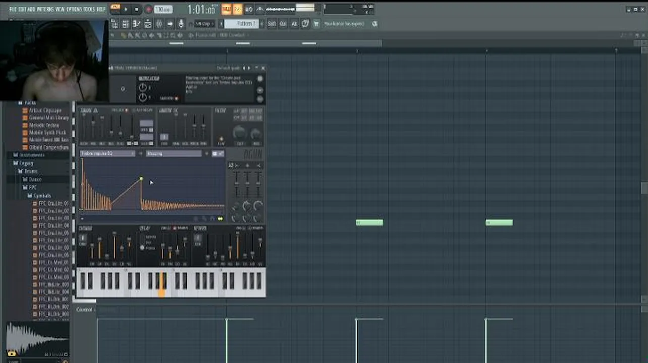Select 'General MIDI Library' pack in browser
This screenshot has width=648, height=363.
48,117
